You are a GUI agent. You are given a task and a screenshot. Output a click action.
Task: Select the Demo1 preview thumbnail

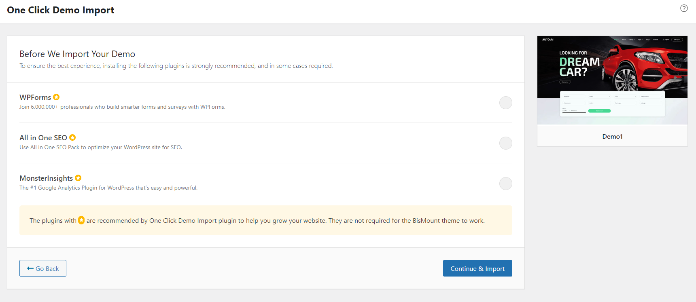[x=612, y=80]
